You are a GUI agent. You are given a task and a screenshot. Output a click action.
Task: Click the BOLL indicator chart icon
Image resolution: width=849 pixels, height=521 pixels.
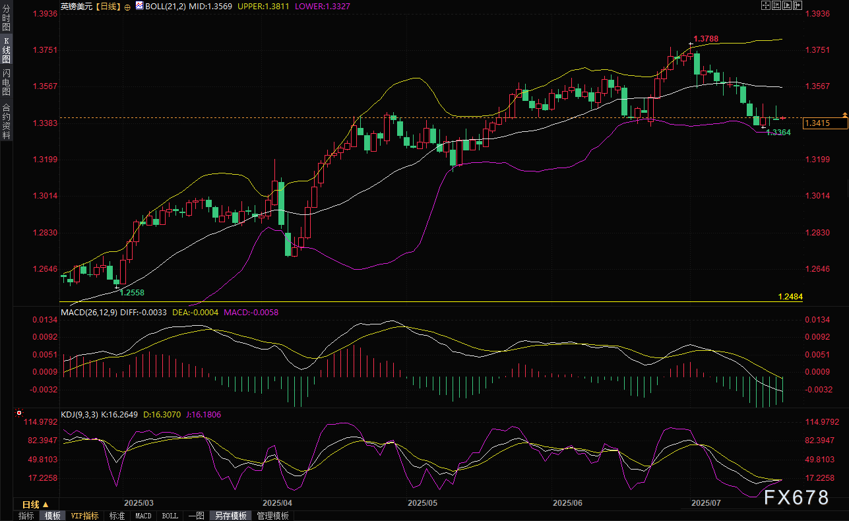[x=139, y=5]
